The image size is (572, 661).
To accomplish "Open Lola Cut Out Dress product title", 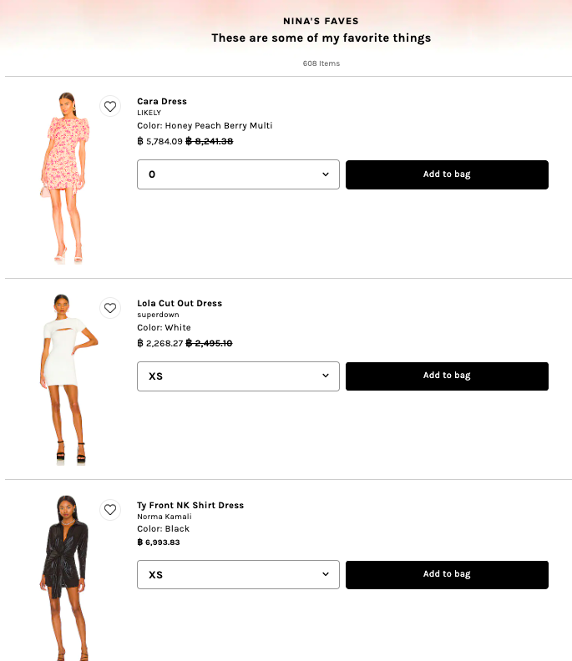I will [x=180, y=303].
